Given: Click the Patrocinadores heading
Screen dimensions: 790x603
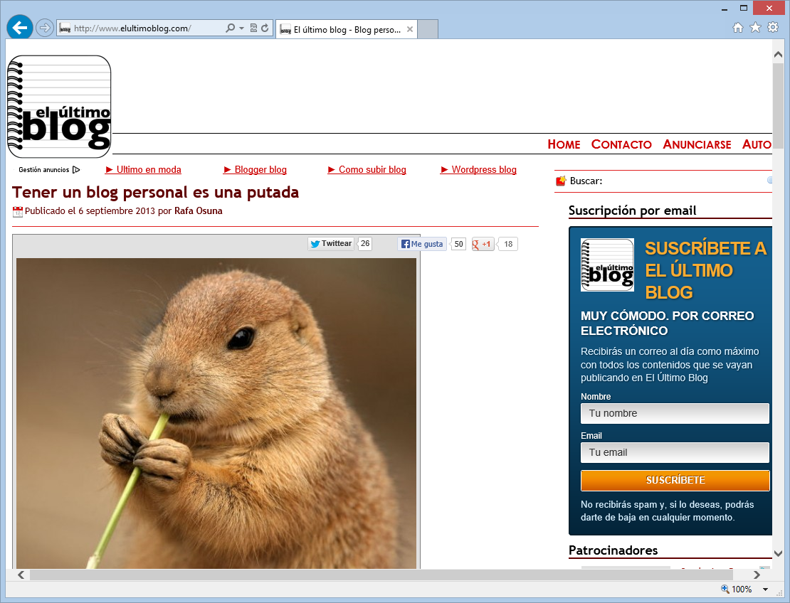Looking at the screenshot, I should 613,550.
